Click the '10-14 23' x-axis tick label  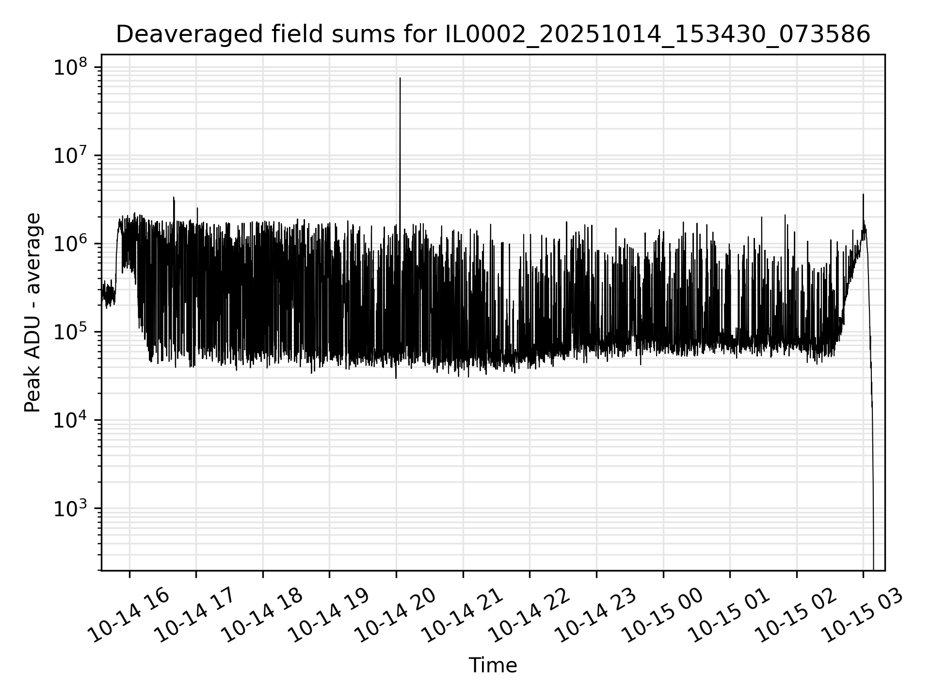pyautogui.click(x=596, y=616)
